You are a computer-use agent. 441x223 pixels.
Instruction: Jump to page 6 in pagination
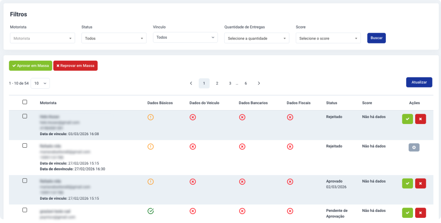click(245, 83)
